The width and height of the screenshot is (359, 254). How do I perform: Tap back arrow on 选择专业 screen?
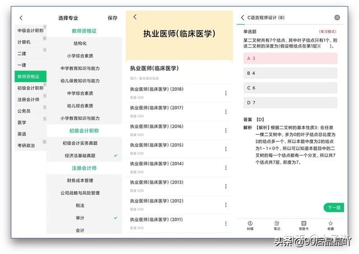[21, 18]
